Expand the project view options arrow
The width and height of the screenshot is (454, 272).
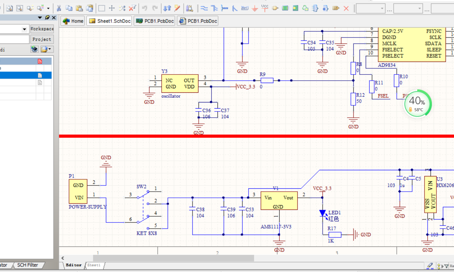click(50, 49)
